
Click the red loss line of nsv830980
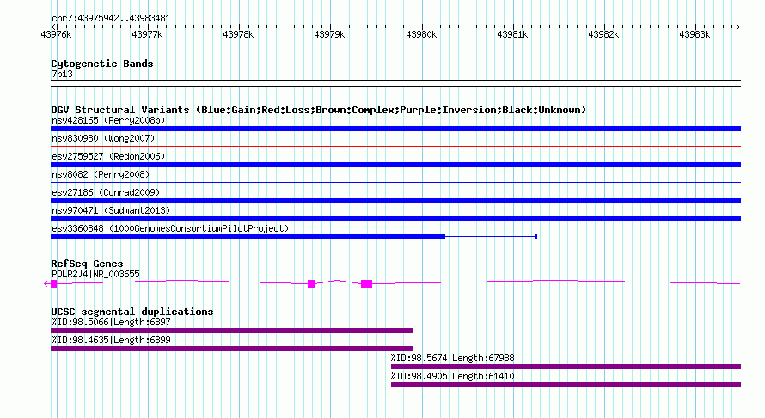click(x=395, y=146)
